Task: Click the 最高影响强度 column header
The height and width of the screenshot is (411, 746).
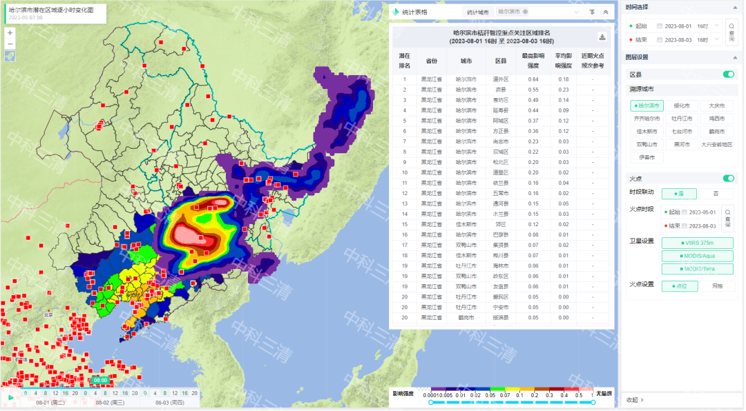Action: [x=533, y=61]
